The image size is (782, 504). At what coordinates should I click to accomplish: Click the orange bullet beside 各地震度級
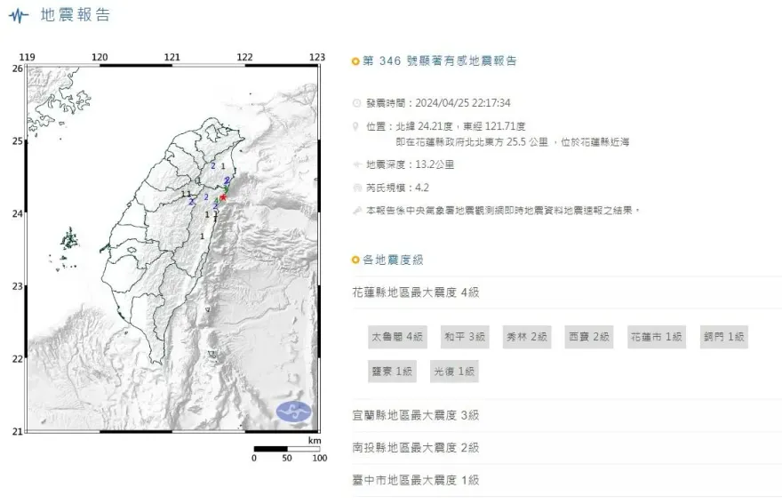[x=356, y=260]
